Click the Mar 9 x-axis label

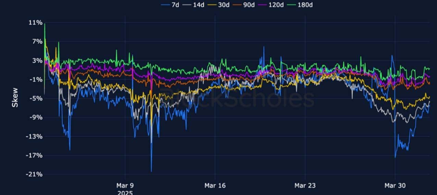coord(125,185)
